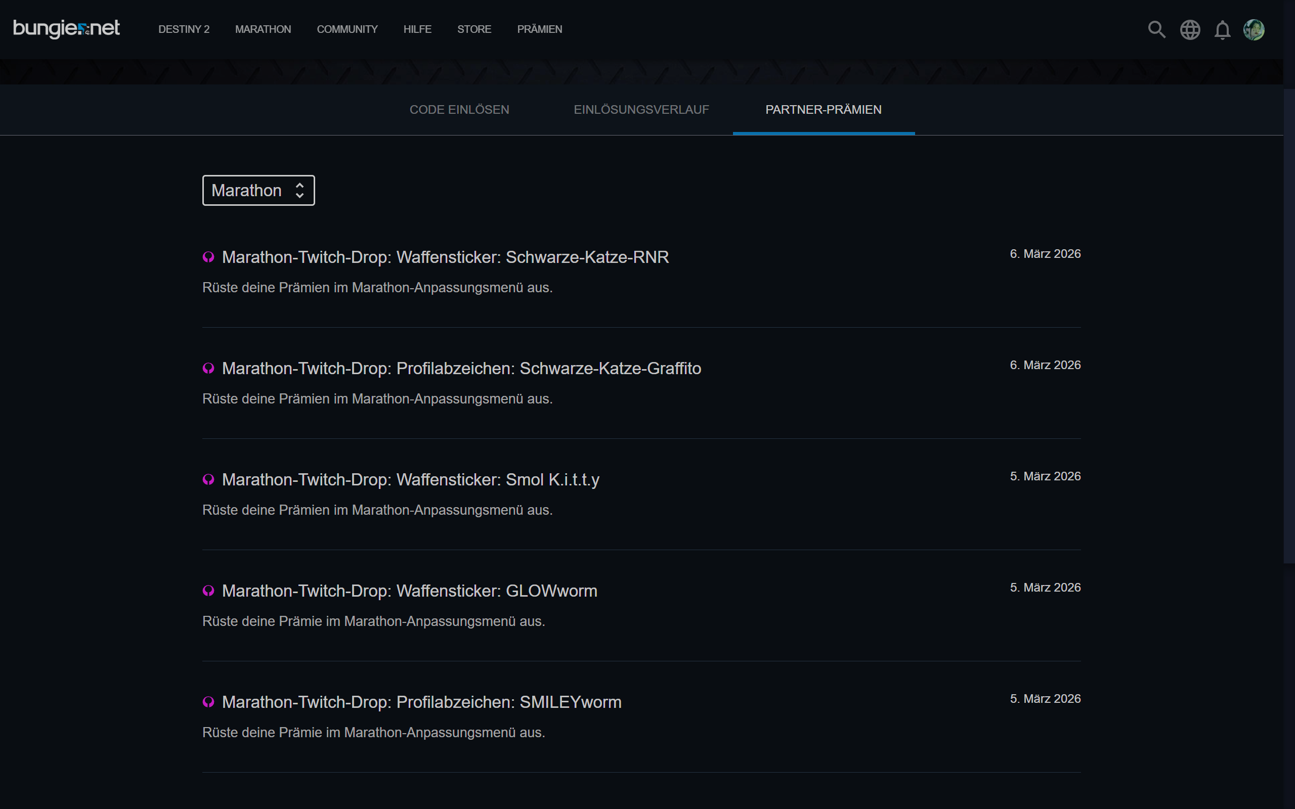1295x809 pixels.
Task: Open the search magnifier icon
Action: pos(1156,29)
